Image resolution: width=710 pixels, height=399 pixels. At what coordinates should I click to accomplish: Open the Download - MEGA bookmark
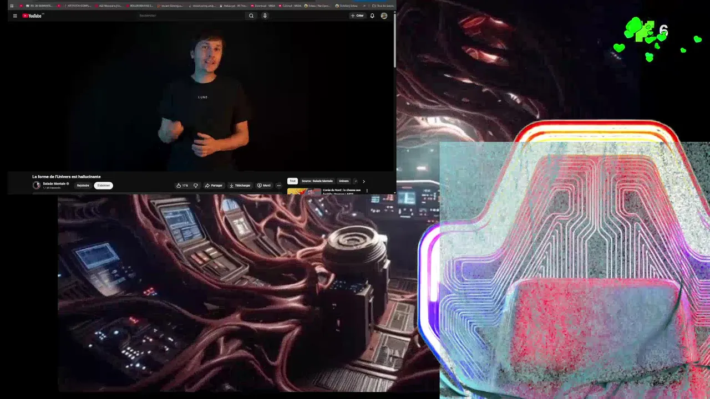pos(263,6)
